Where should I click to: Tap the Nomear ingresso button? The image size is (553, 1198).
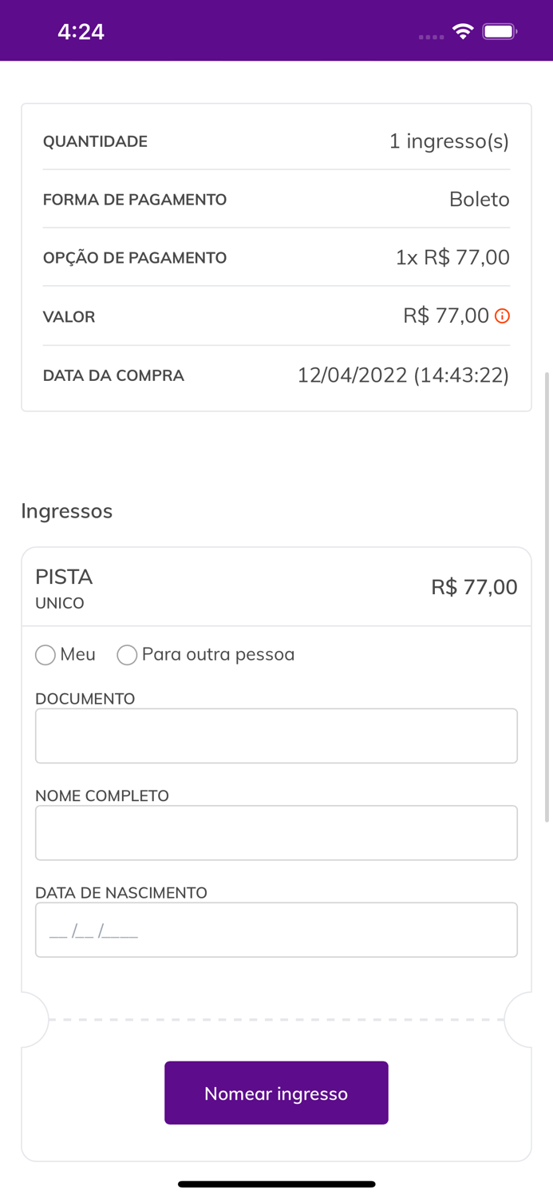[x=276, y=1093]
